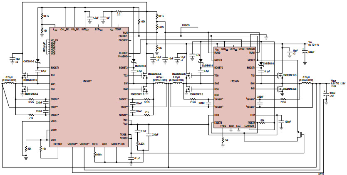Screen dimensions: 347x175
Task: Click the DIFFOUT pin on LTC3877
Action: pyautogui.click(x=57, y=144)
